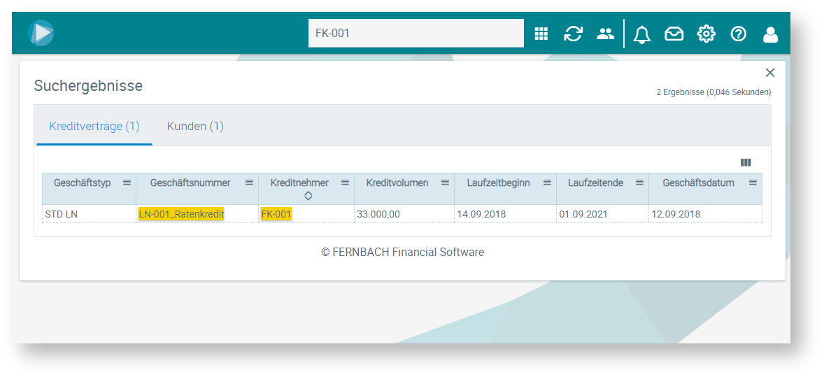Switch to the Kunden (1) tab

pyautogui.click(x=195, y=127)
